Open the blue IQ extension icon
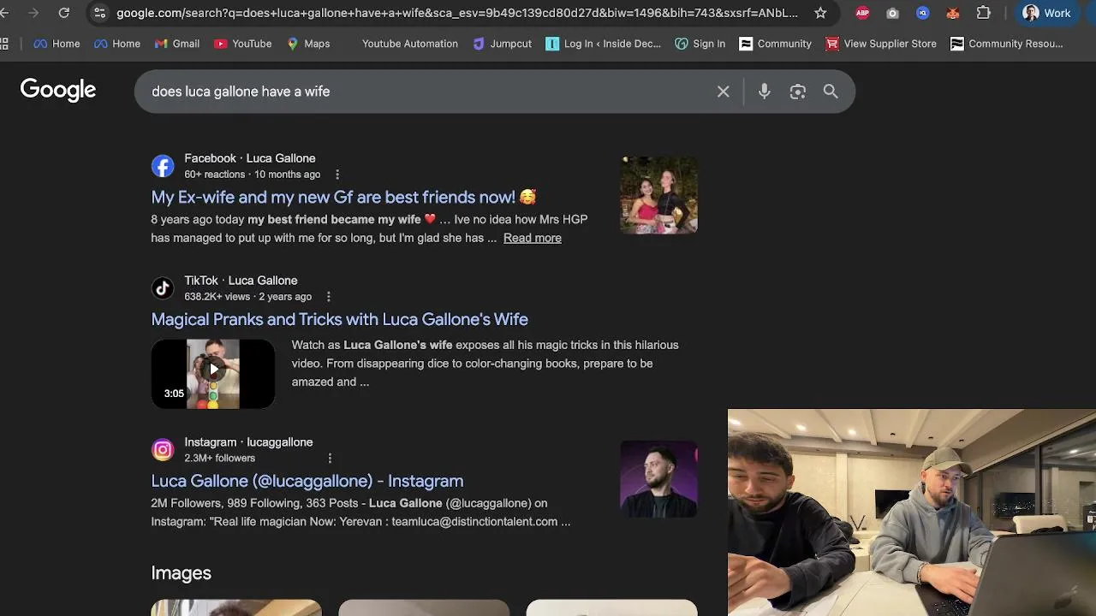 click(x=922, y=13)
